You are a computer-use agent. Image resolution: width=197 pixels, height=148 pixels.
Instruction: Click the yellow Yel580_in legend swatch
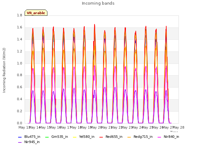[x=74, y=137]
